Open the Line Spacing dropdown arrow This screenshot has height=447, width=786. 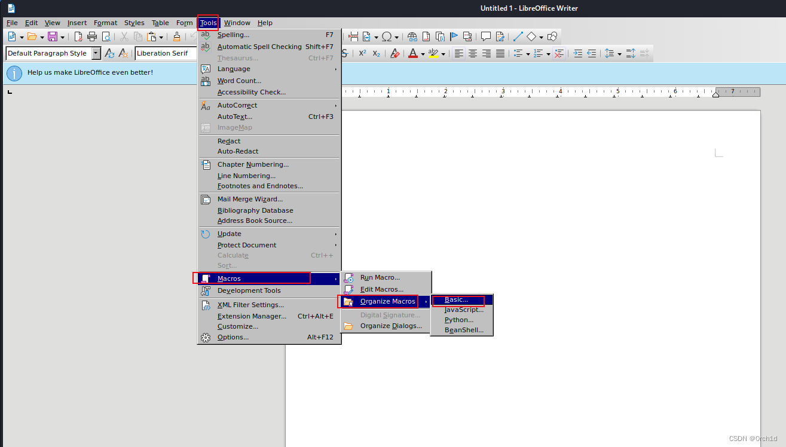(619, 53)
